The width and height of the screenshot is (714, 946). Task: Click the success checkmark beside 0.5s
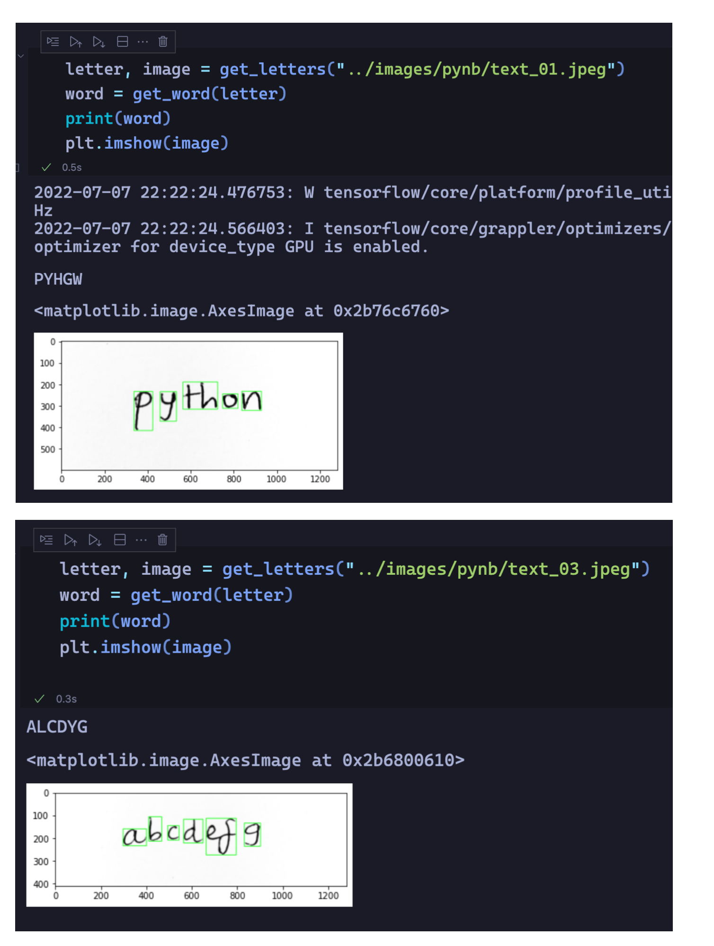[46, 167]
